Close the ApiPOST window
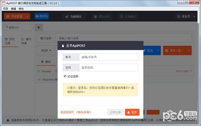Viewport: 201px width, 126px height. click(194, 2)
